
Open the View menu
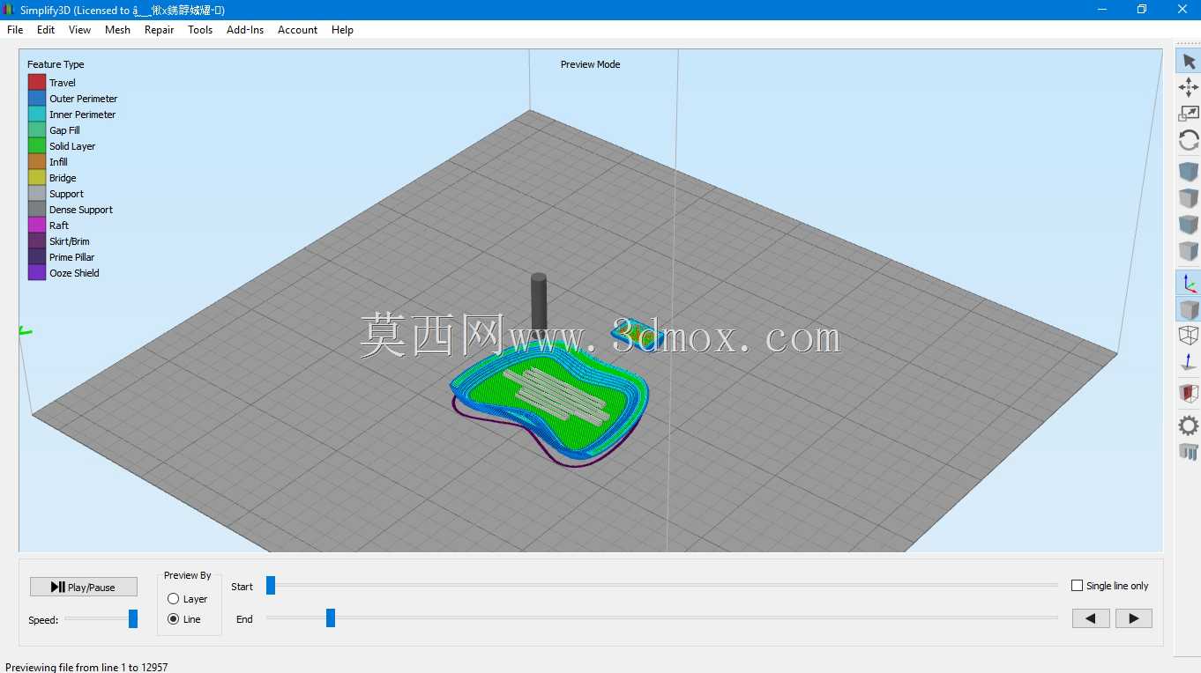point(79,30)
